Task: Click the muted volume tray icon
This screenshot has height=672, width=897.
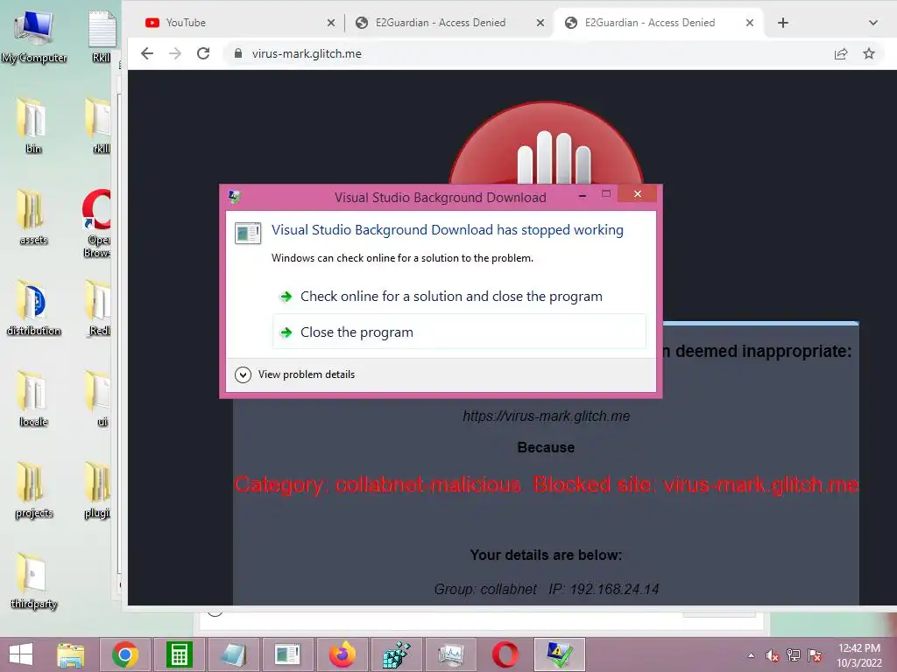Action: 773,656
